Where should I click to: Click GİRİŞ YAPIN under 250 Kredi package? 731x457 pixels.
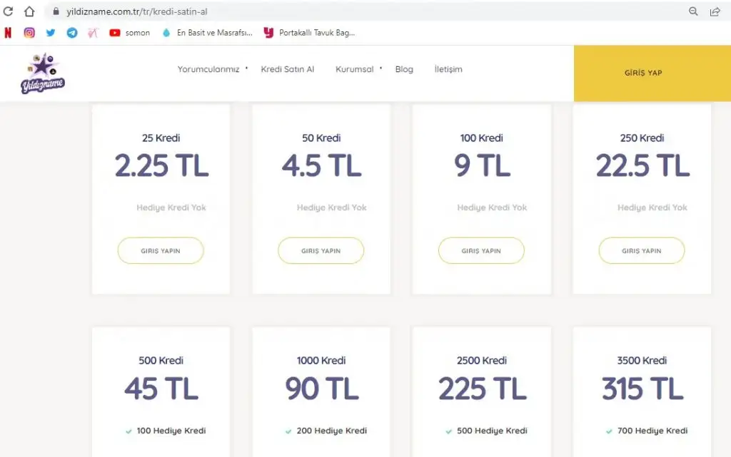[x=642, y=251]
